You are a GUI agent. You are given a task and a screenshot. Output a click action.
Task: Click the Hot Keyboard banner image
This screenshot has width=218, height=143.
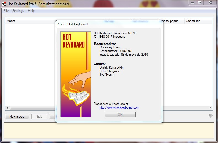coord(76,74)
